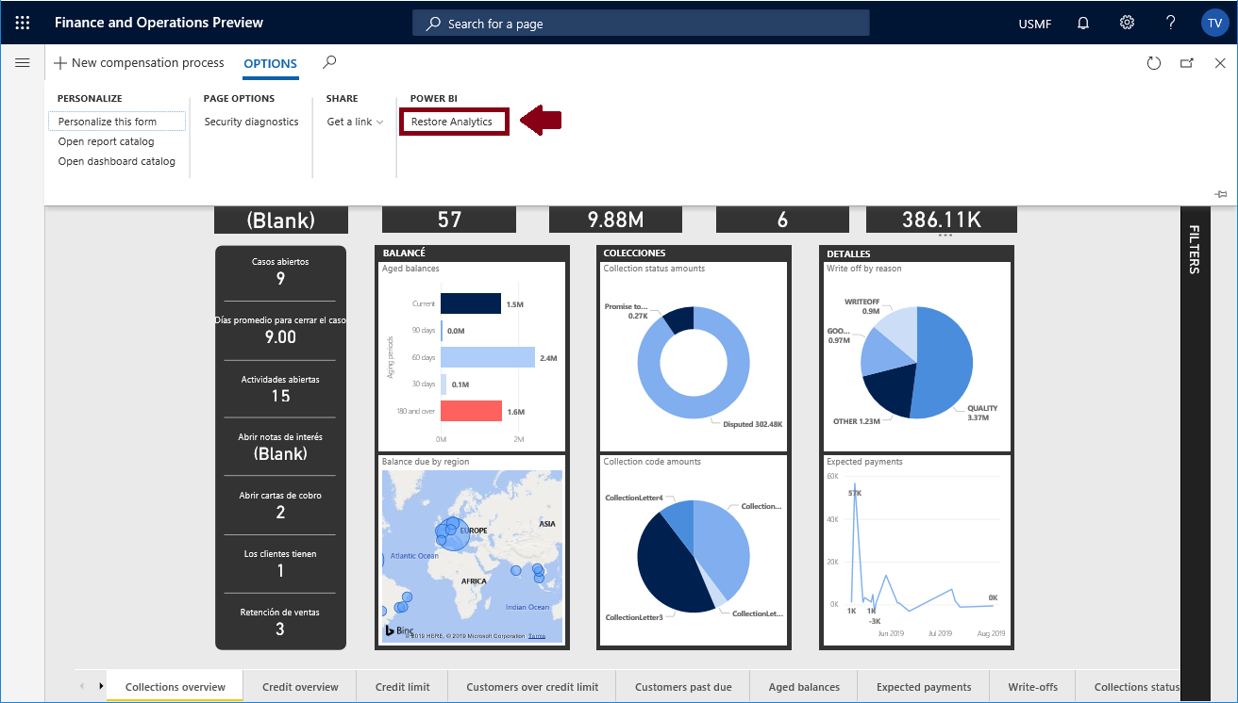Open the TV user account avatar
The width and height of the screenshot is (1238, 703).
1214,22
